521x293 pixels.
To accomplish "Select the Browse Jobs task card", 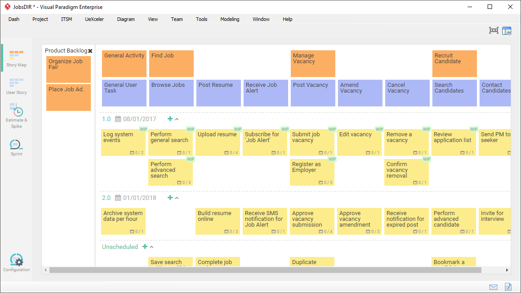I will point(171,93).
